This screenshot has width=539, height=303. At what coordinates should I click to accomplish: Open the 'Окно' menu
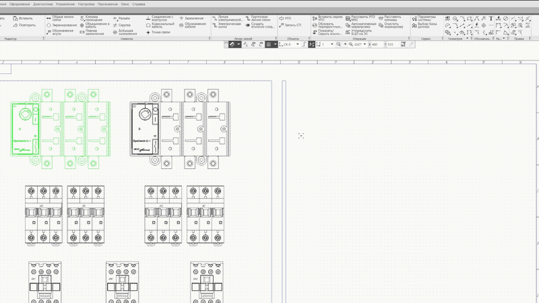click(125, 4)
